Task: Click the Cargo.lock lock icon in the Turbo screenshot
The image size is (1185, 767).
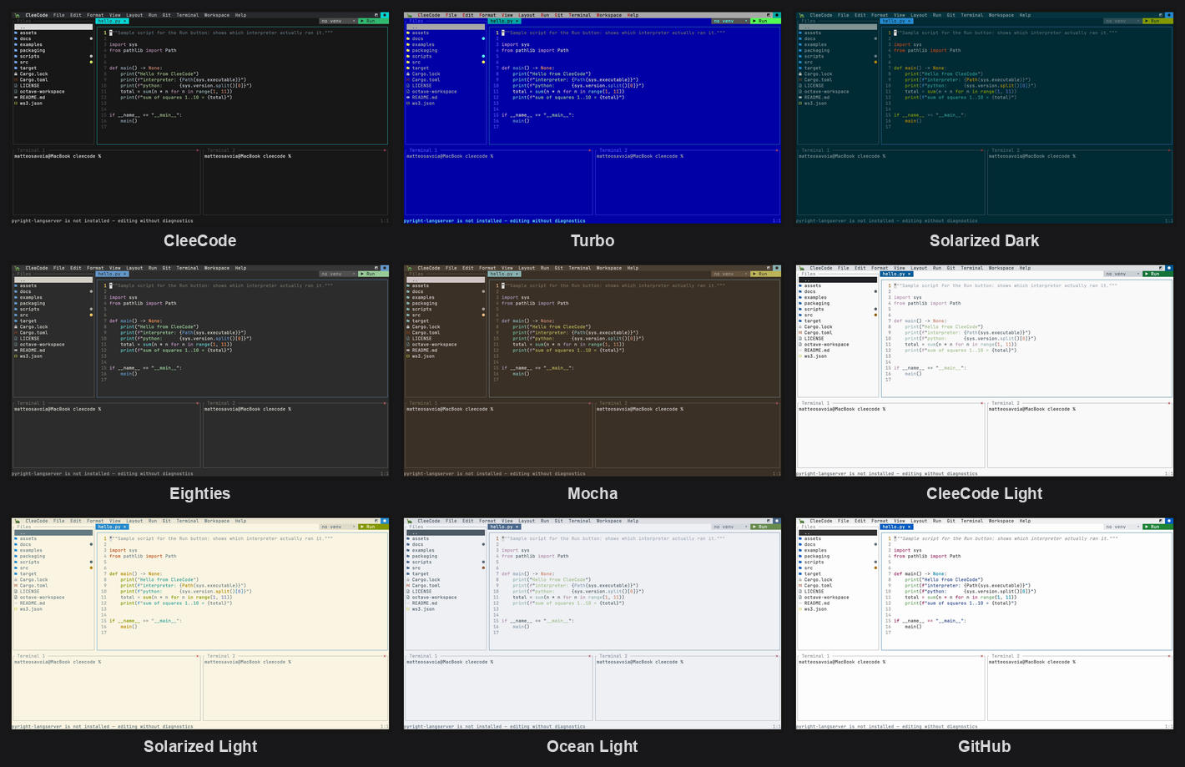Action: (408, 74)
